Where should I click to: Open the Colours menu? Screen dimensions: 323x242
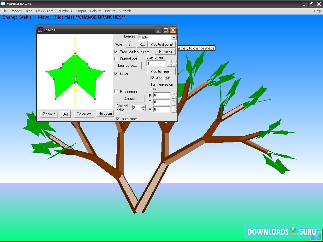tap(96, 11)
